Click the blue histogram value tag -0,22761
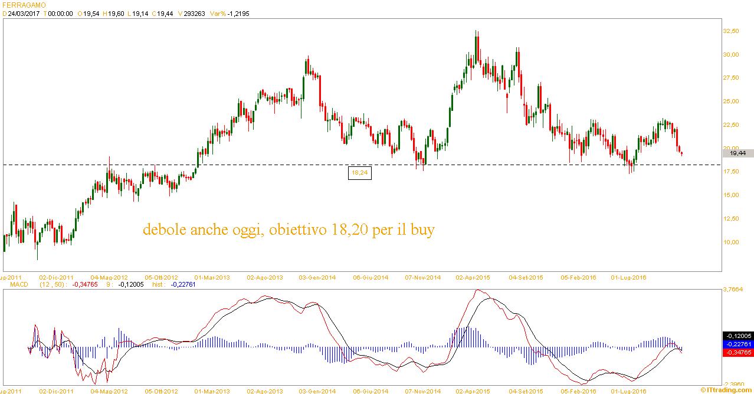Viewport: 754px width, 394px height. click(737, 344)
